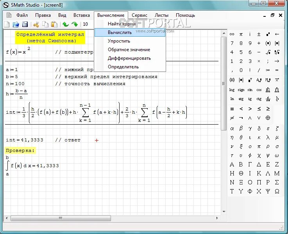Insert capital Greek Omega
Image resolution: width=288 pixels, height=234 pixels.
(277, 191)
